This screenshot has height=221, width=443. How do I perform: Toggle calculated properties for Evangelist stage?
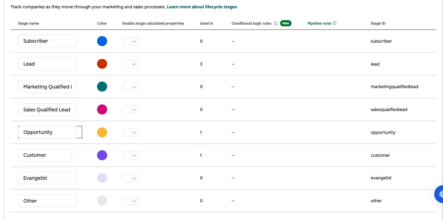130,178
